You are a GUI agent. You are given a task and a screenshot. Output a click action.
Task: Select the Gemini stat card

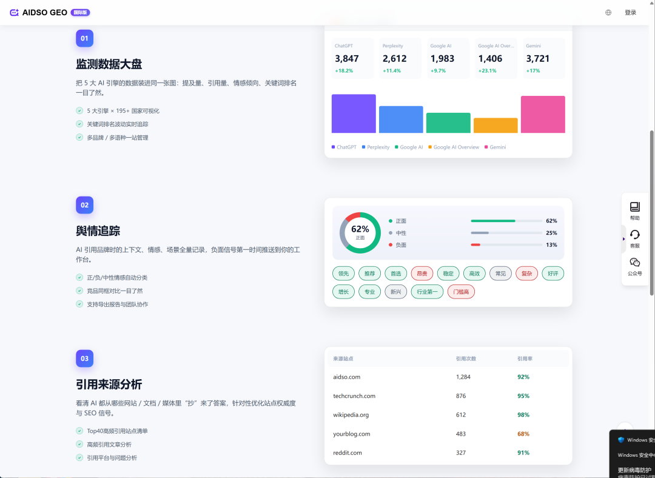(x=544, y=58)
